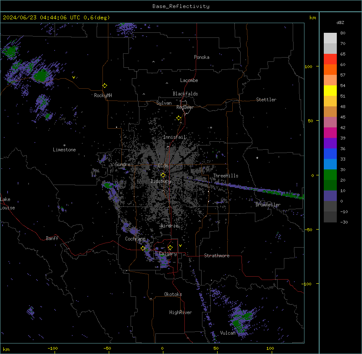Screen dimensions: 362x354
Task: Select the Lake Louise label
Action: tap(8, 203)
